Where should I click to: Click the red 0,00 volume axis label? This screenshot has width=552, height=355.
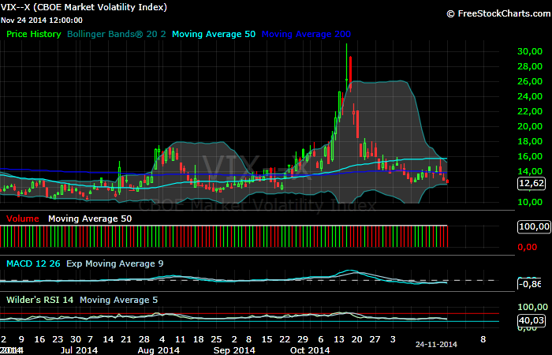point(528,247)
